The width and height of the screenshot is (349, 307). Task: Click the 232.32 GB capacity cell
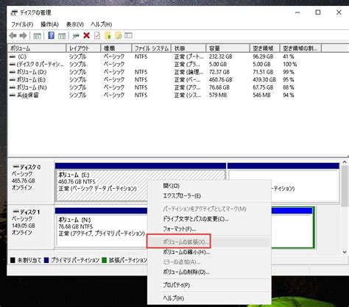click(220, 57)
